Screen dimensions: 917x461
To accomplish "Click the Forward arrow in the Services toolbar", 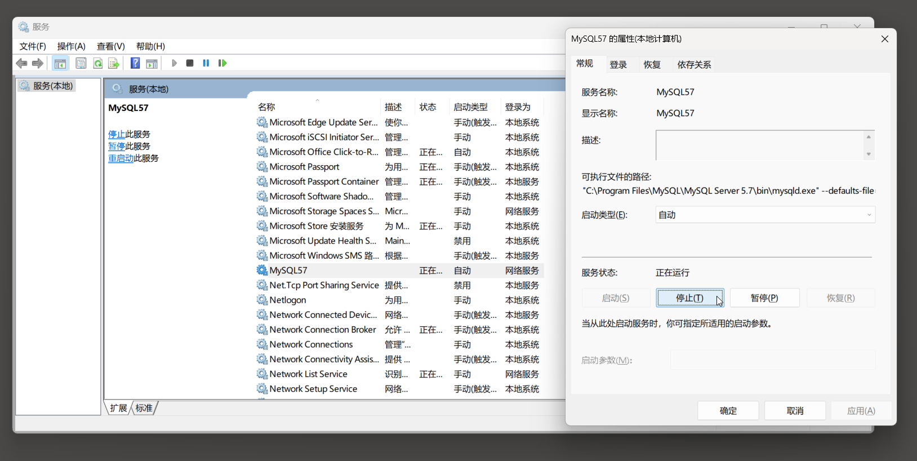I will click(x=38, y=63).
